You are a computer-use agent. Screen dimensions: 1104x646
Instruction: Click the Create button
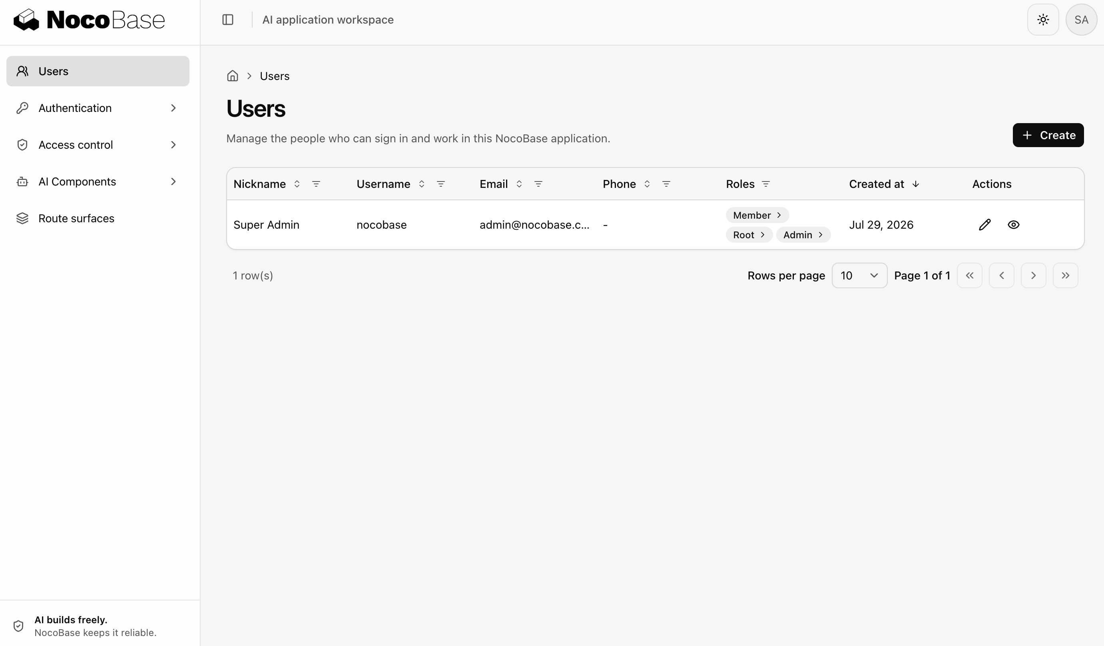tap(1048, 135)
